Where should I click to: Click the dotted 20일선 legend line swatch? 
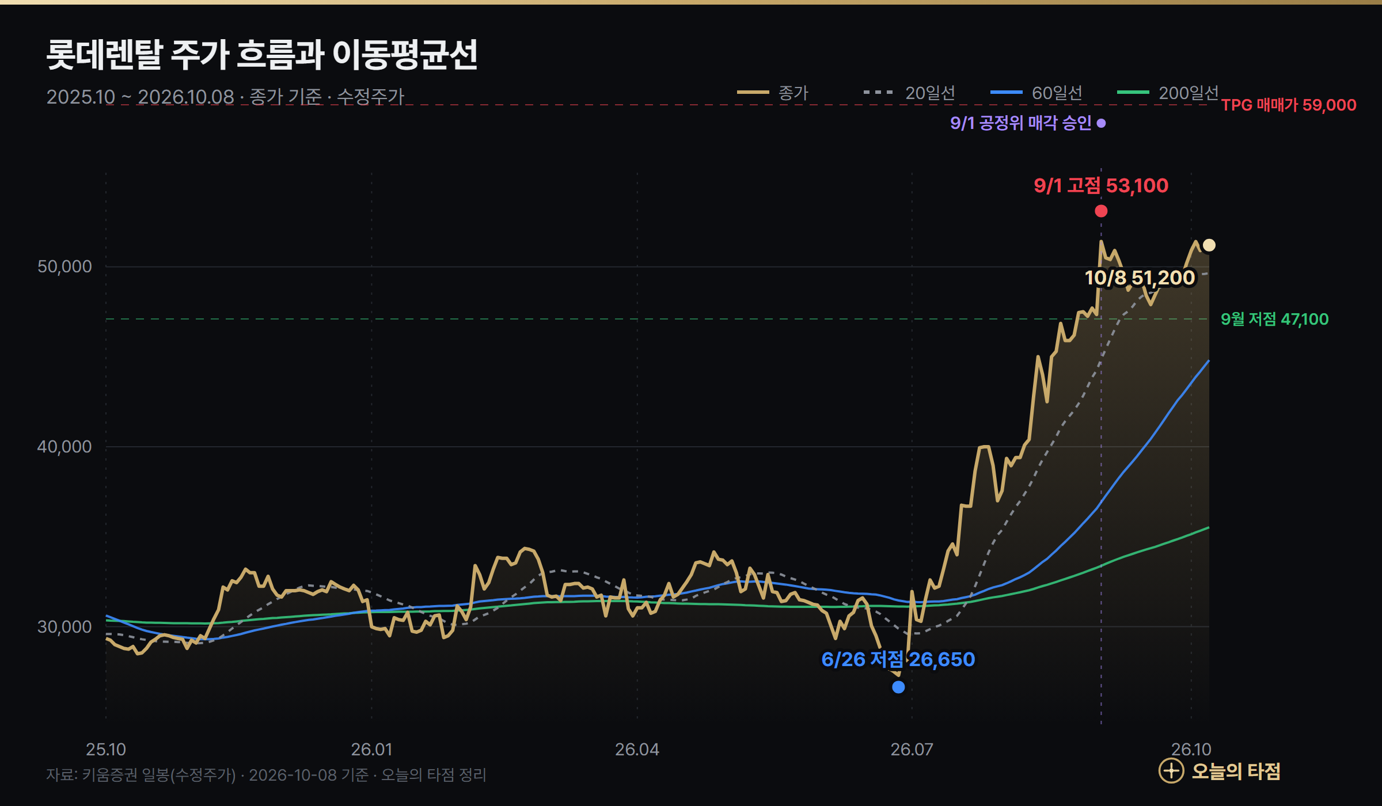(879, 92)
